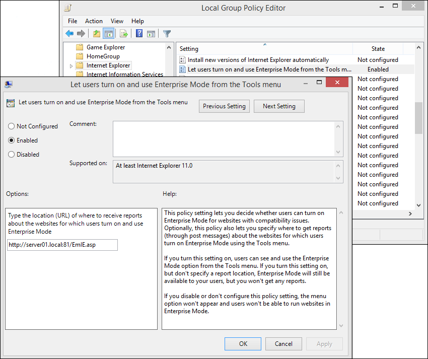The height and width of the screenshot is (359, 428).
Task: Click the Forward arrow toolbar icon
Action: (81, 34)
